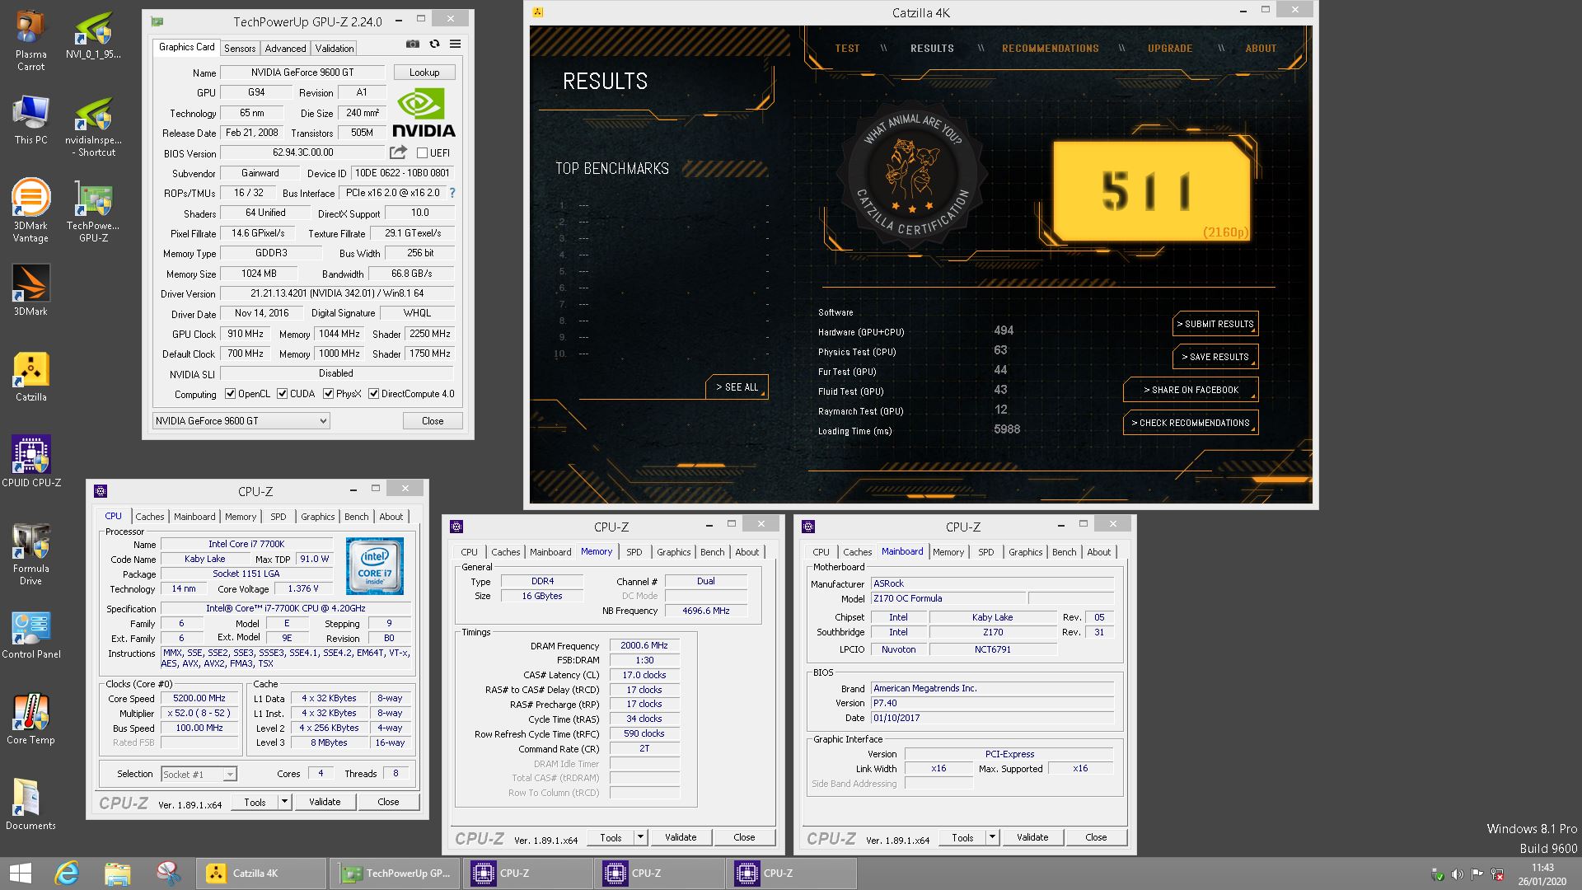Toggle the PhysX checkbox

tap(328, 394)
